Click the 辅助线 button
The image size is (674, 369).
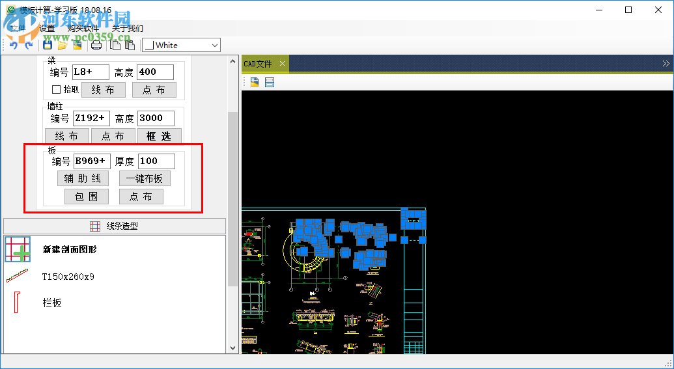pos(83,178)
